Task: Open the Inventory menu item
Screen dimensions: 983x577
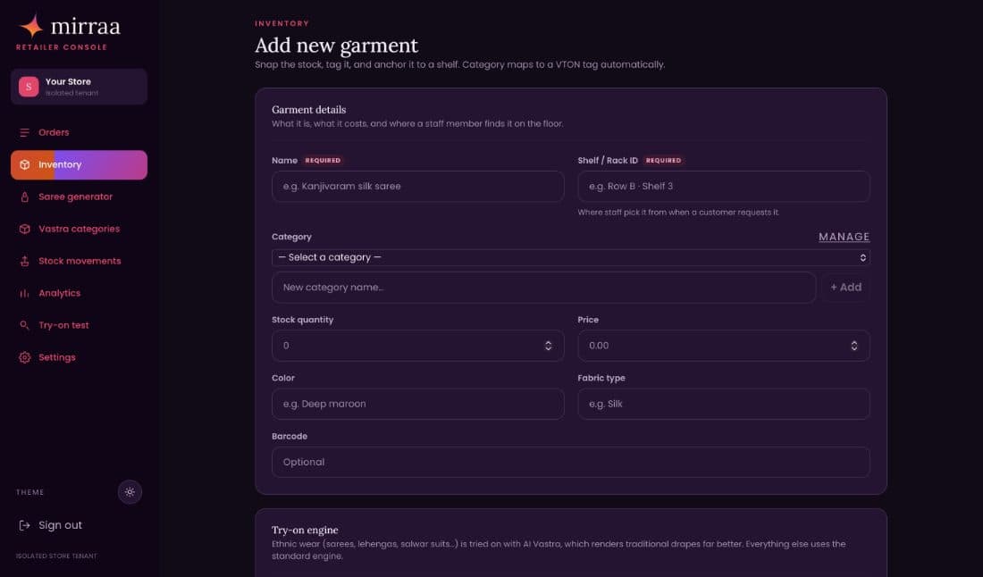Action: pos(79,164)
